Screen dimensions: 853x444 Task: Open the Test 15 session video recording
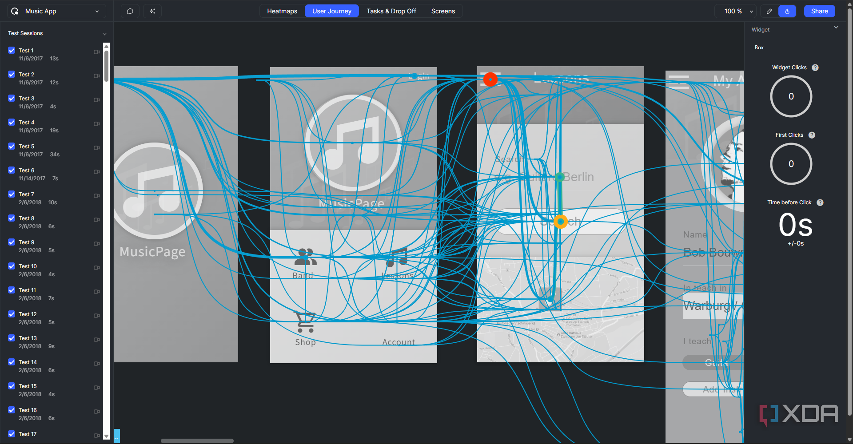97,388
